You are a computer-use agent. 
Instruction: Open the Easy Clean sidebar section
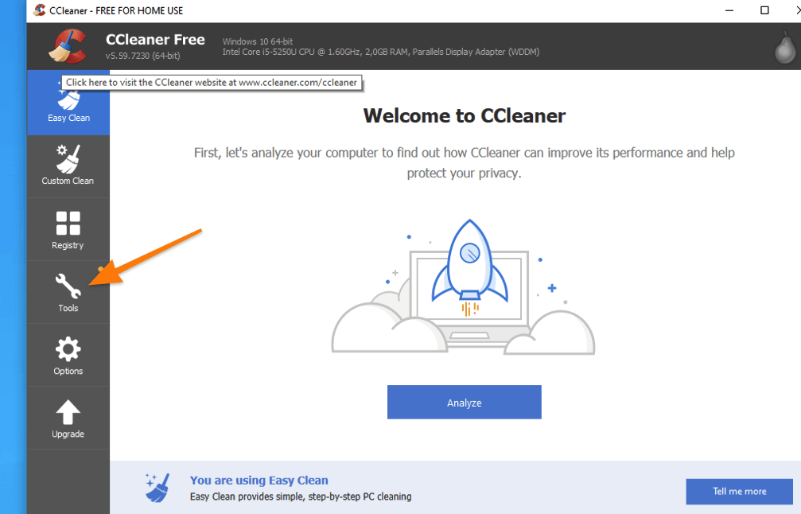68,103
